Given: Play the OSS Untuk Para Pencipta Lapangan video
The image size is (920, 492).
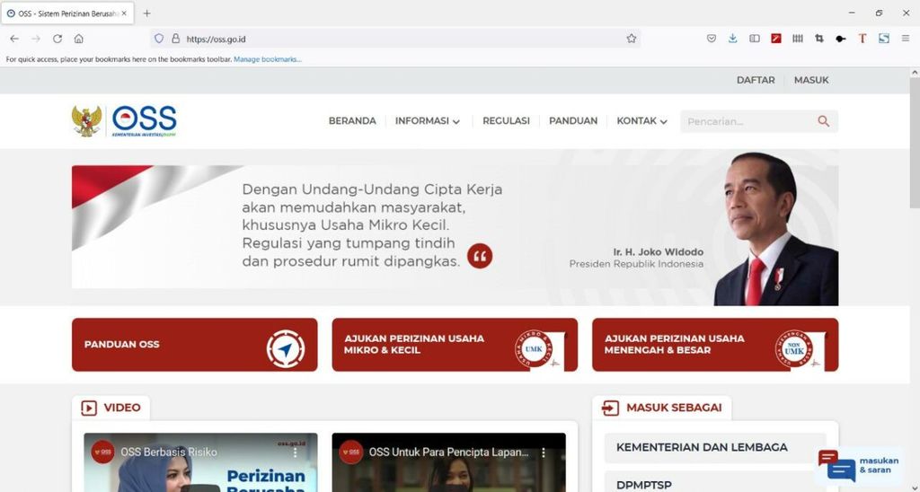Looking at the screenshot, I should pos(449,463).
